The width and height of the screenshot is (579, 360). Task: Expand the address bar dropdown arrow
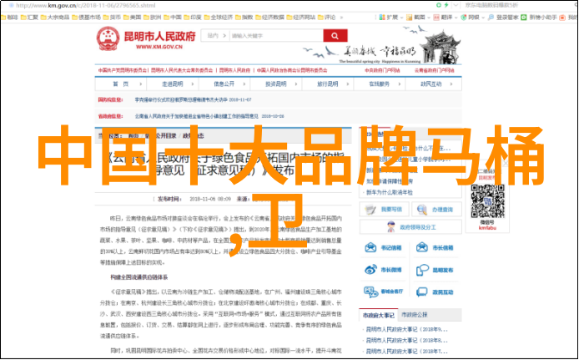click(x=456, y=6)
